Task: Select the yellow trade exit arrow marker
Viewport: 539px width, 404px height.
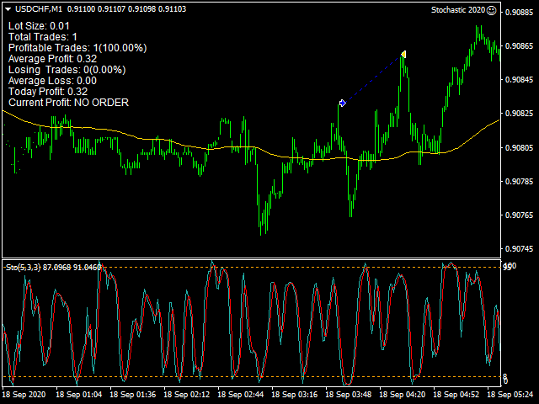Action: (403, 54)
